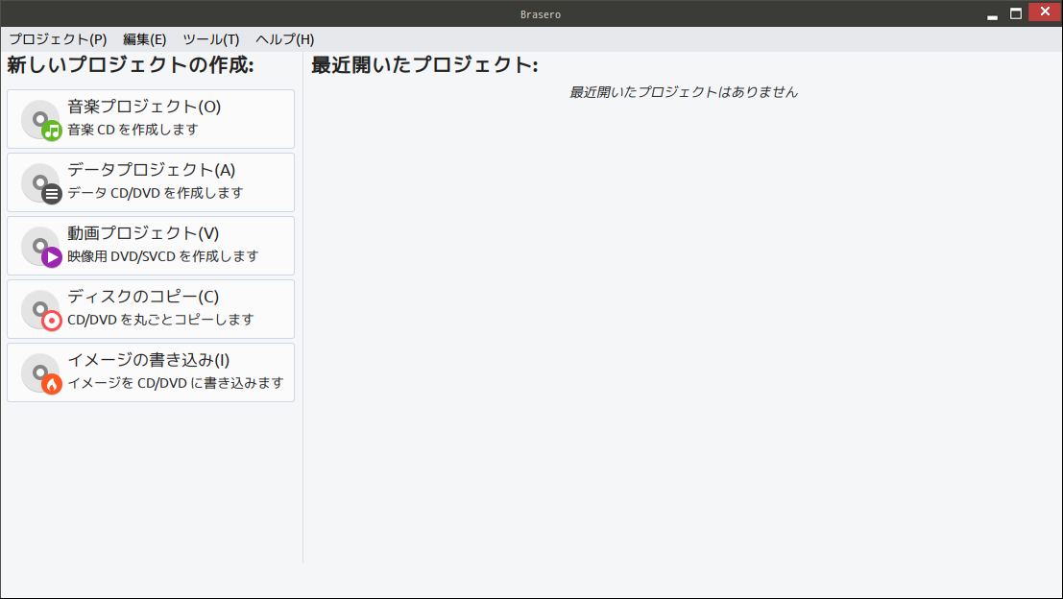Open the ヘルプ(H) menu
Image resolution: width=1063 pixels, height=599 pixels.
pyautogui.click(x=285, y=39)
